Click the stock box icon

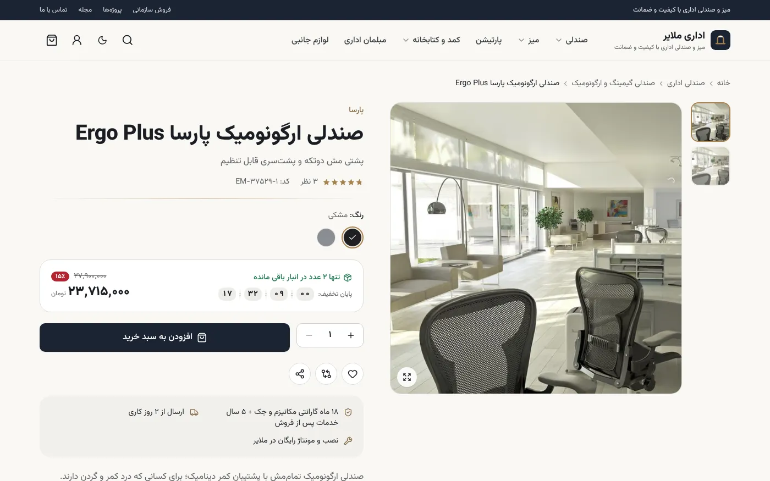(x=348, y=277)
